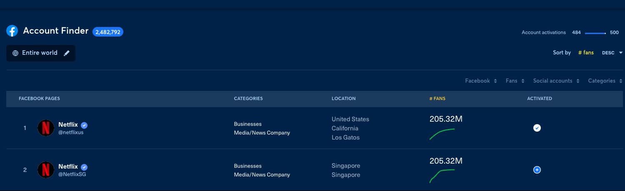Viewport: 625px width, 191px height.
Task: Click the verified badge next to Netflix @netflixus
Action: pos(84,125)
